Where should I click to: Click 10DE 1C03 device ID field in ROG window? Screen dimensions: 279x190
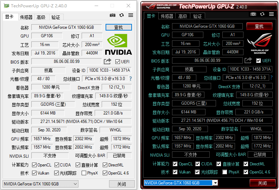point(250,69)
